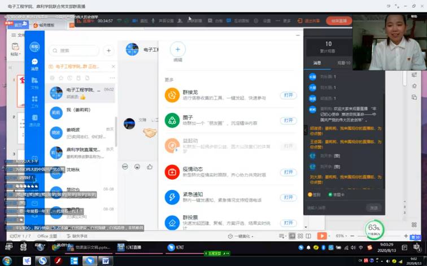
Task: Open the 群投票 tool
Action: pyautogui.click(x=289, y=223)
